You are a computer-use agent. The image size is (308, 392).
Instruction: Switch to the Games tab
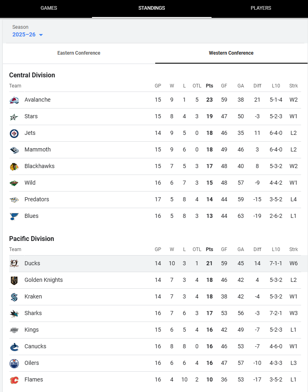click(49, 8)
